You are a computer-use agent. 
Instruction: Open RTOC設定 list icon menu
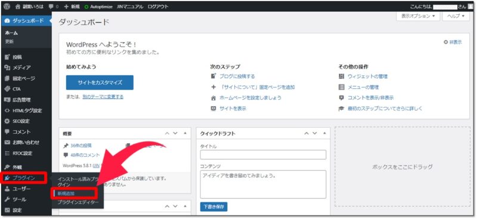19,153
